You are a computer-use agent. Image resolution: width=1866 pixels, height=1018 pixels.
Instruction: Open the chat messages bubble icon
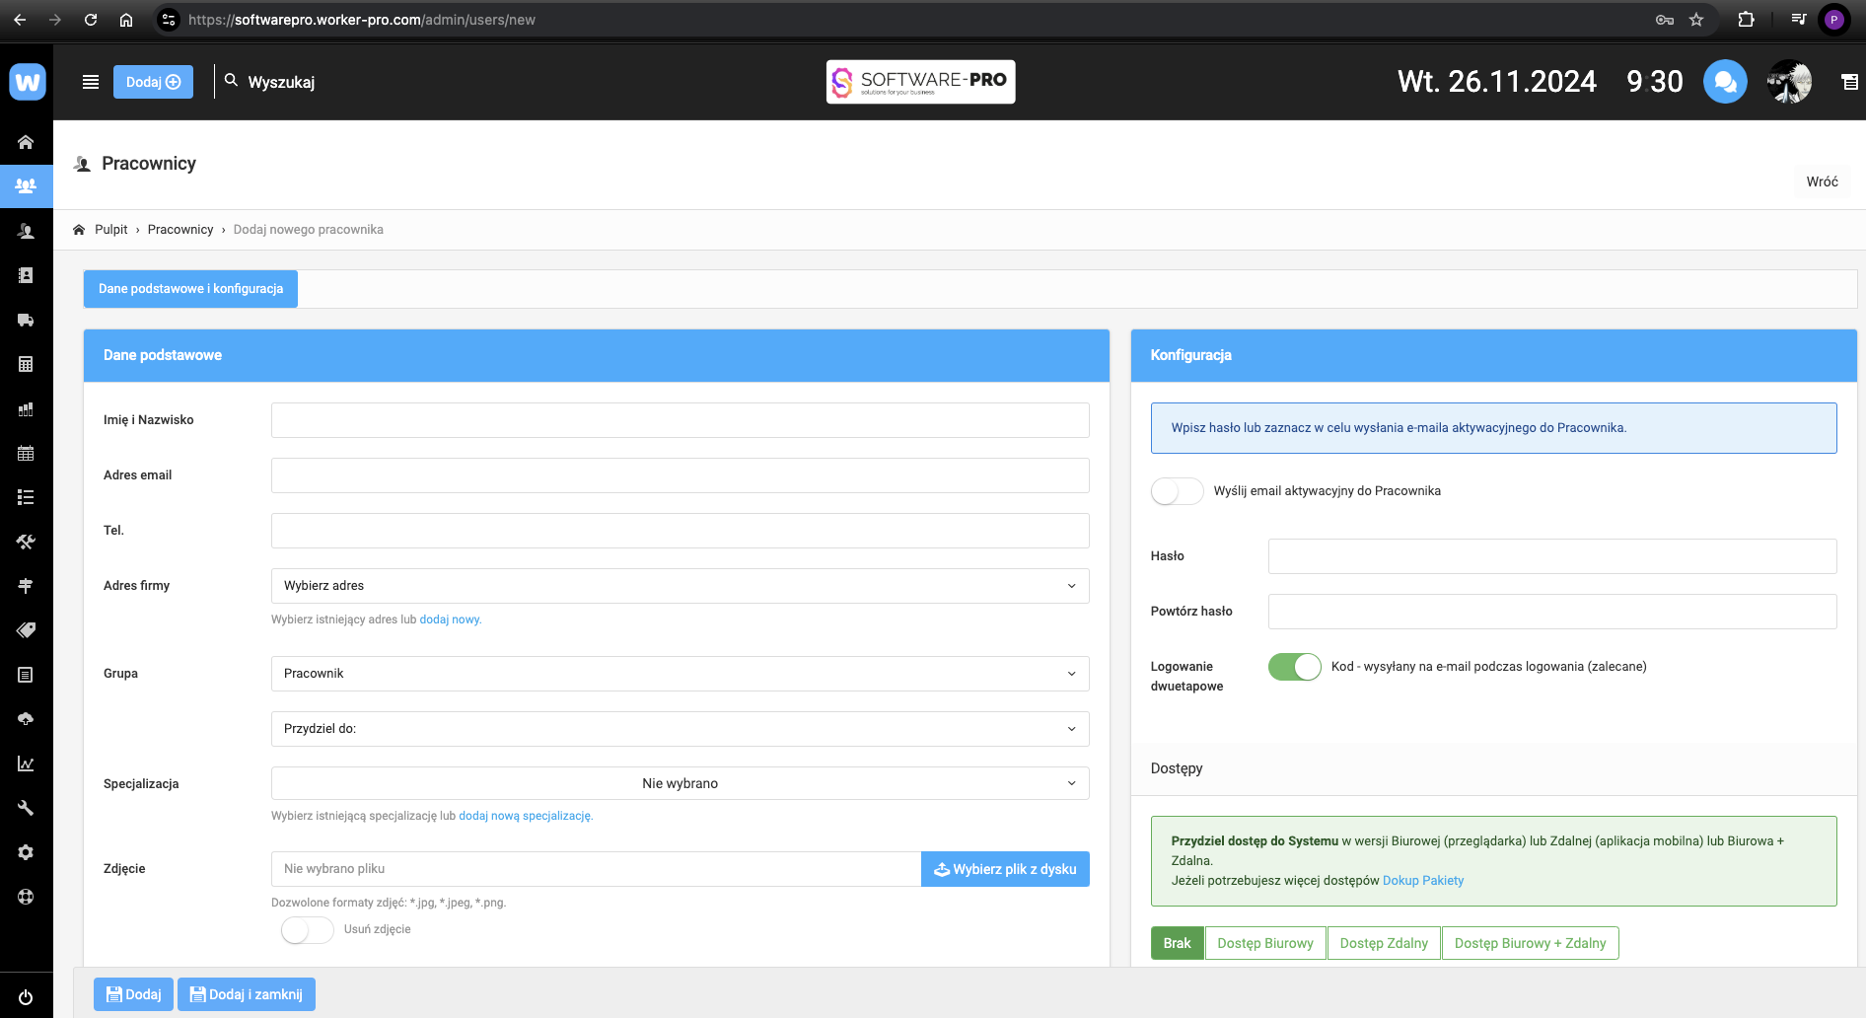coord(1725,82)
